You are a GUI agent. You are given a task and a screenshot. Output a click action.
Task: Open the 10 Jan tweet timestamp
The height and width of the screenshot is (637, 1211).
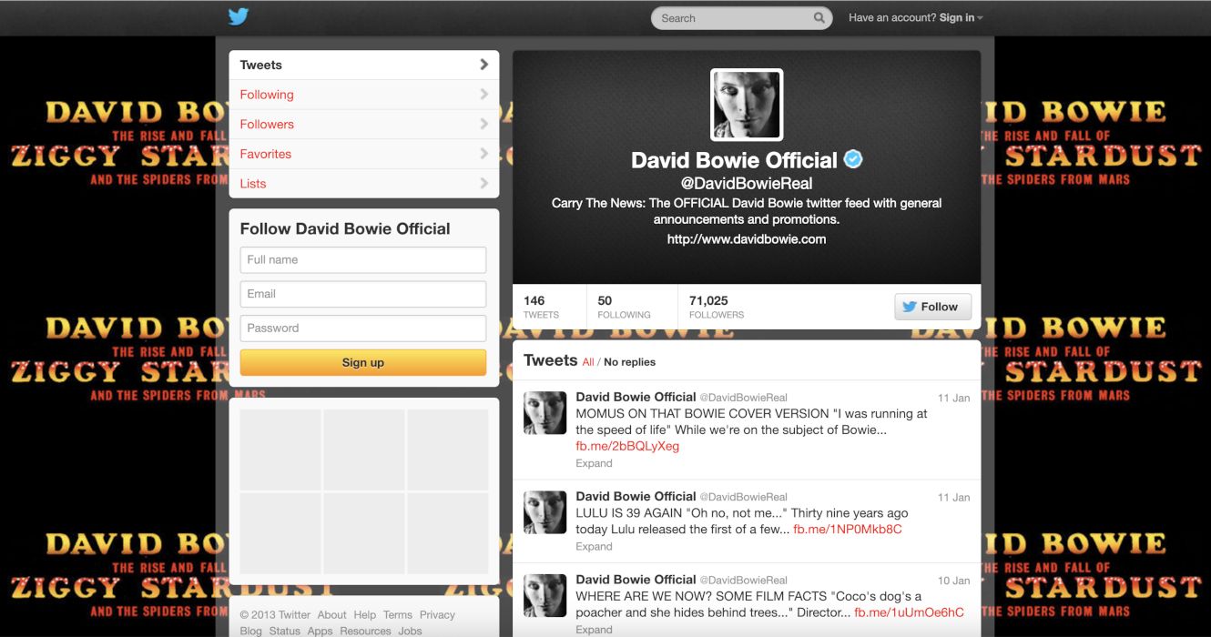coord(953,581)
